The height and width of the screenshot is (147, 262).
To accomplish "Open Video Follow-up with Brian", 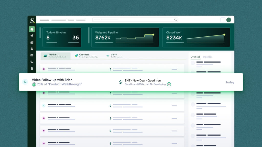I will [52, 80].
